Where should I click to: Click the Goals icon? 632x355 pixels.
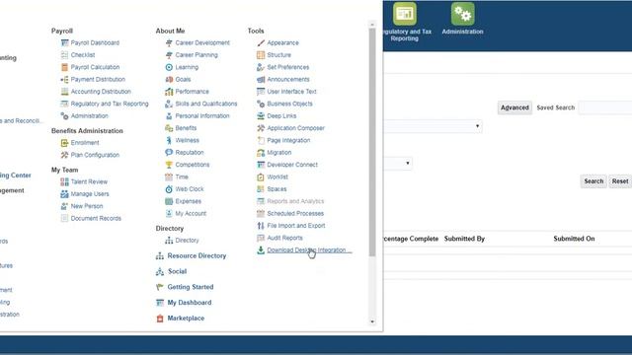click(169, 79)
